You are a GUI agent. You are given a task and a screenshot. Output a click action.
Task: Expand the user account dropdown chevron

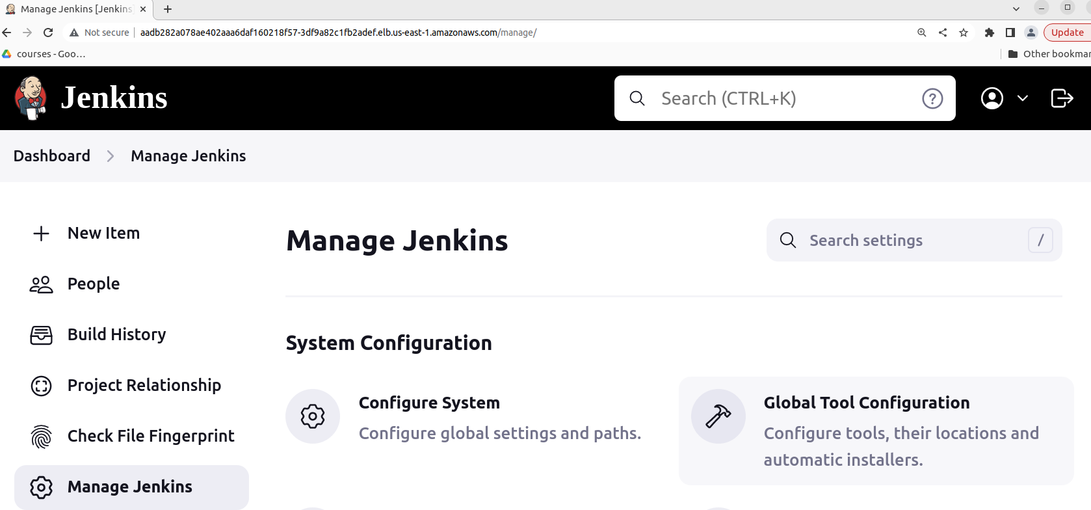1023,98
